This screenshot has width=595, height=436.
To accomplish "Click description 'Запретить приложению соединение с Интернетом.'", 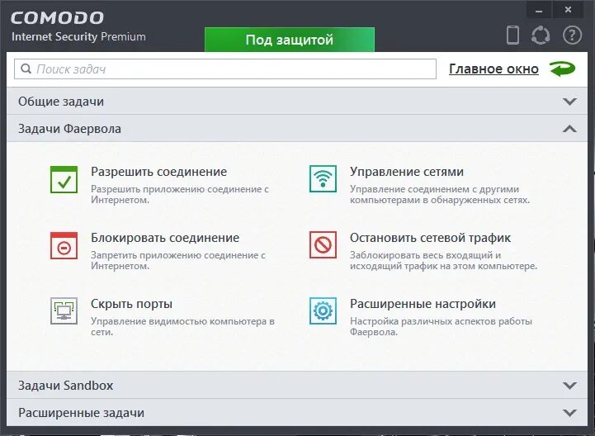I will coord(178,261).
